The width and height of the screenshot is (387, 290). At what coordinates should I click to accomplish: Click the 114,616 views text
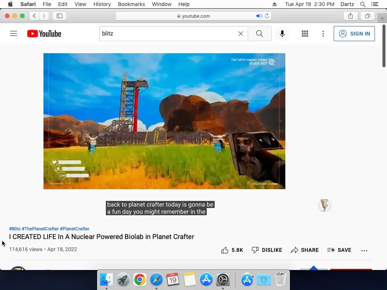tap(26, 249)
